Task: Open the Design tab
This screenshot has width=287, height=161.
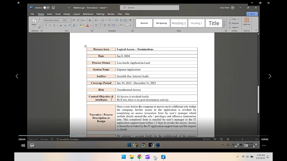Action: (x=67, y=14)
